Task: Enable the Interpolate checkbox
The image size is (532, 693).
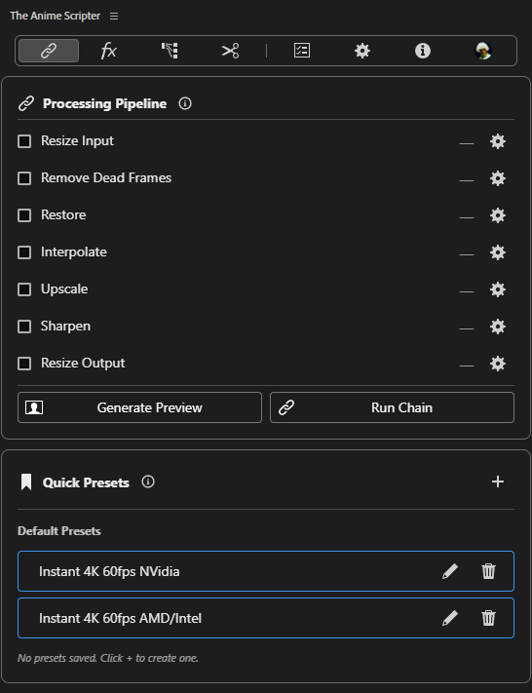Action: (24, 252)
